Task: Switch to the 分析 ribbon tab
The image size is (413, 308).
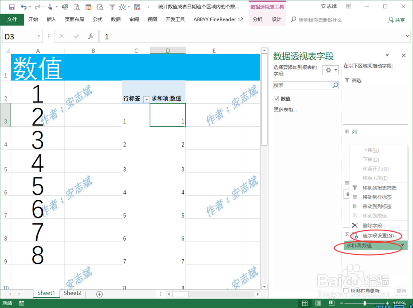Action: (257, 19)
